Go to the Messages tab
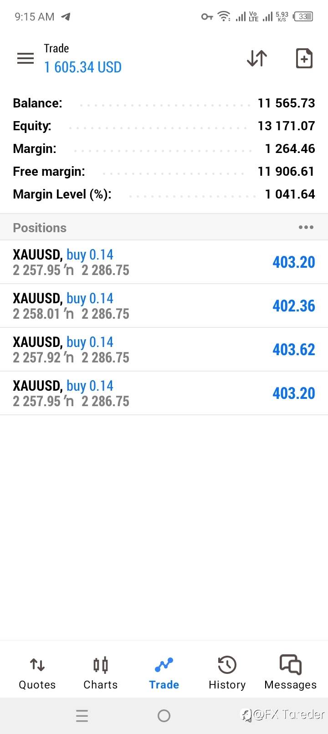The image size is (328, 734). pos(291,673)
